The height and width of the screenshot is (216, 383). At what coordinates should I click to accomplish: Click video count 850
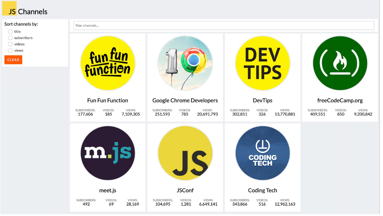point(341,114)
